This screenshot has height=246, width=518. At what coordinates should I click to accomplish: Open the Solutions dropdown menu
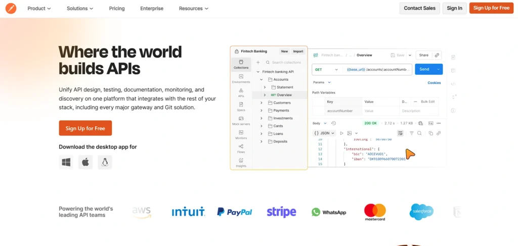(x=80, y=9)
